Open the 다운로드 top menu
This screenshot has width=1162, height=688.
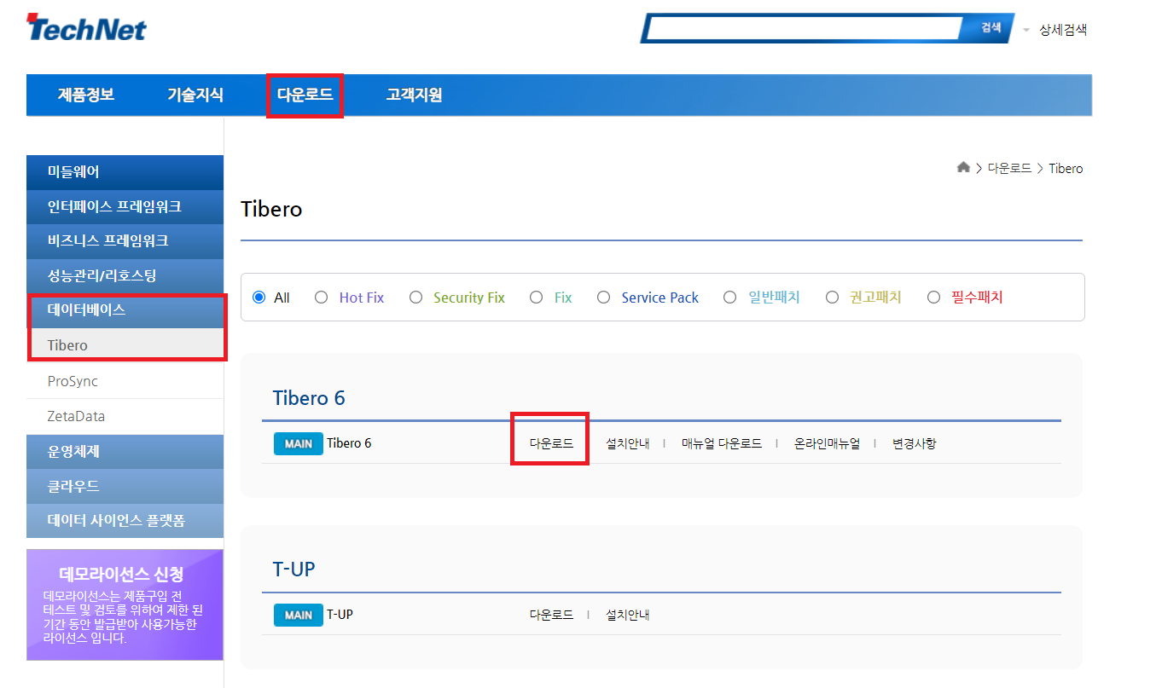(x=305, y=95)
